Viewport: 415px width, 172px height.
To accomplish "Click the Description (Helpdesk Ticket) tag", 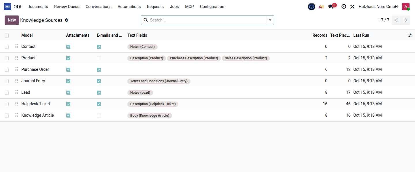I will click(153, 104).
